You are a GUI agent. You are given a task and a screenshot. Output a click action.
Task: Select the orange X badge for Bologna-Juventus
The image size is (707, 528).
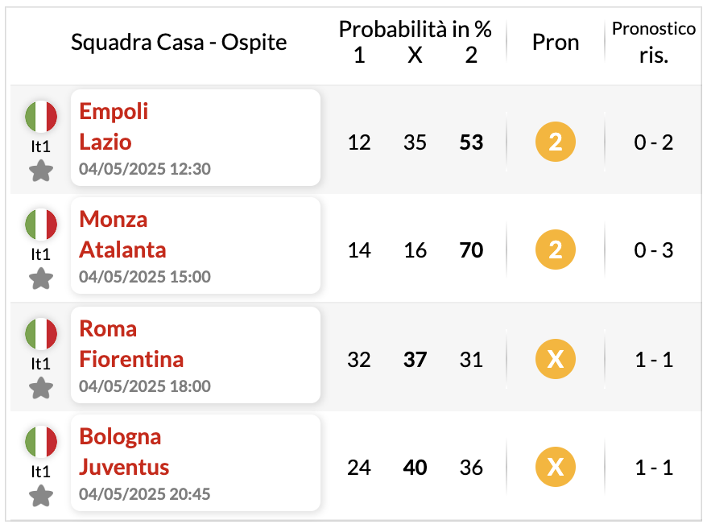[555, 467]
